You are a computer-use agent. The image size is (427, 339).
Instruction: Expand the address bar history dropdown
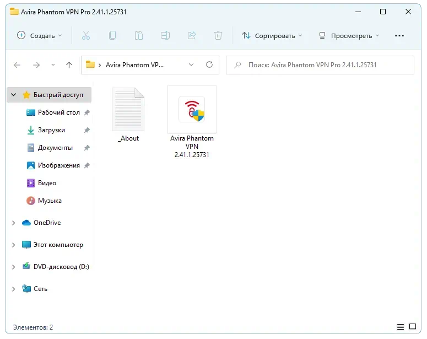click(191, 65)
